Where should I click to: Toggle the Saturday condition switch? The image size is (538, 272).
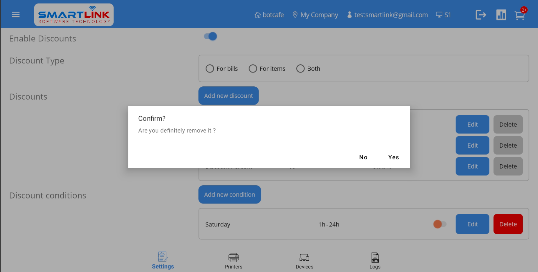(440, 224)
